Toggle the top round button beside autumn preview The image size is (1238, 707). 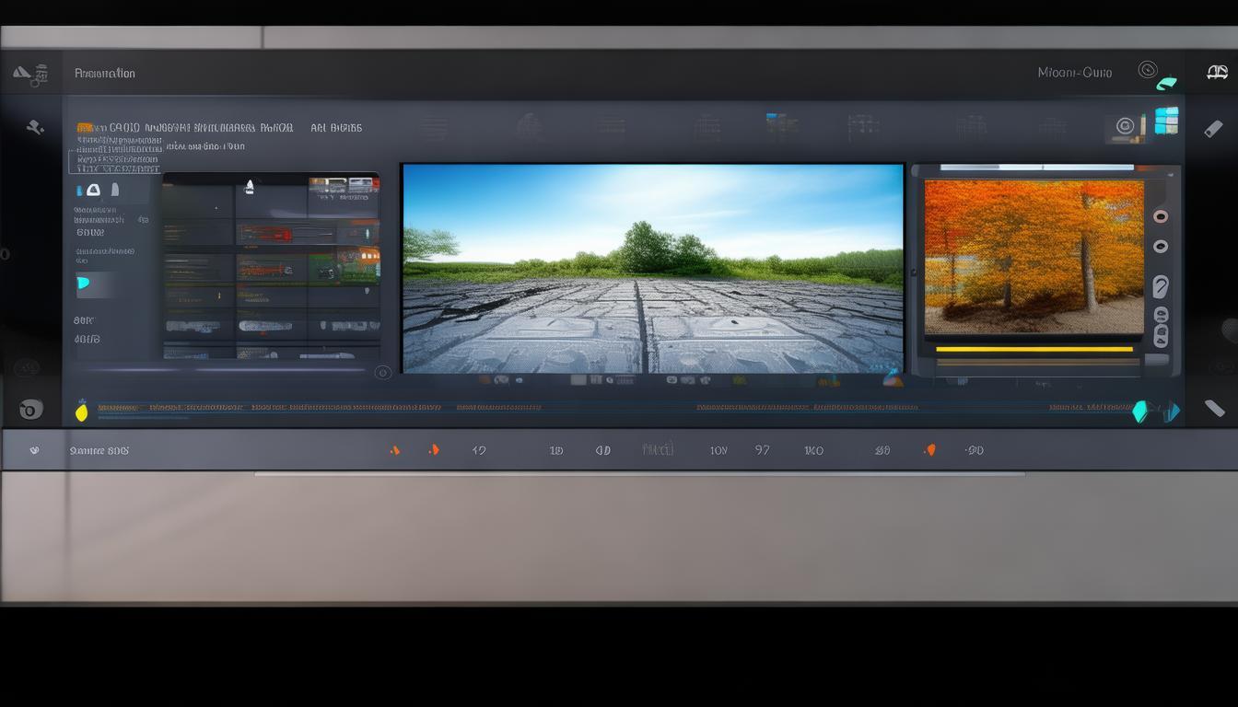(x=1161, y=216)
